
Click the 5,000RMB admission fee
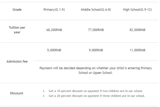coord(54,50)
